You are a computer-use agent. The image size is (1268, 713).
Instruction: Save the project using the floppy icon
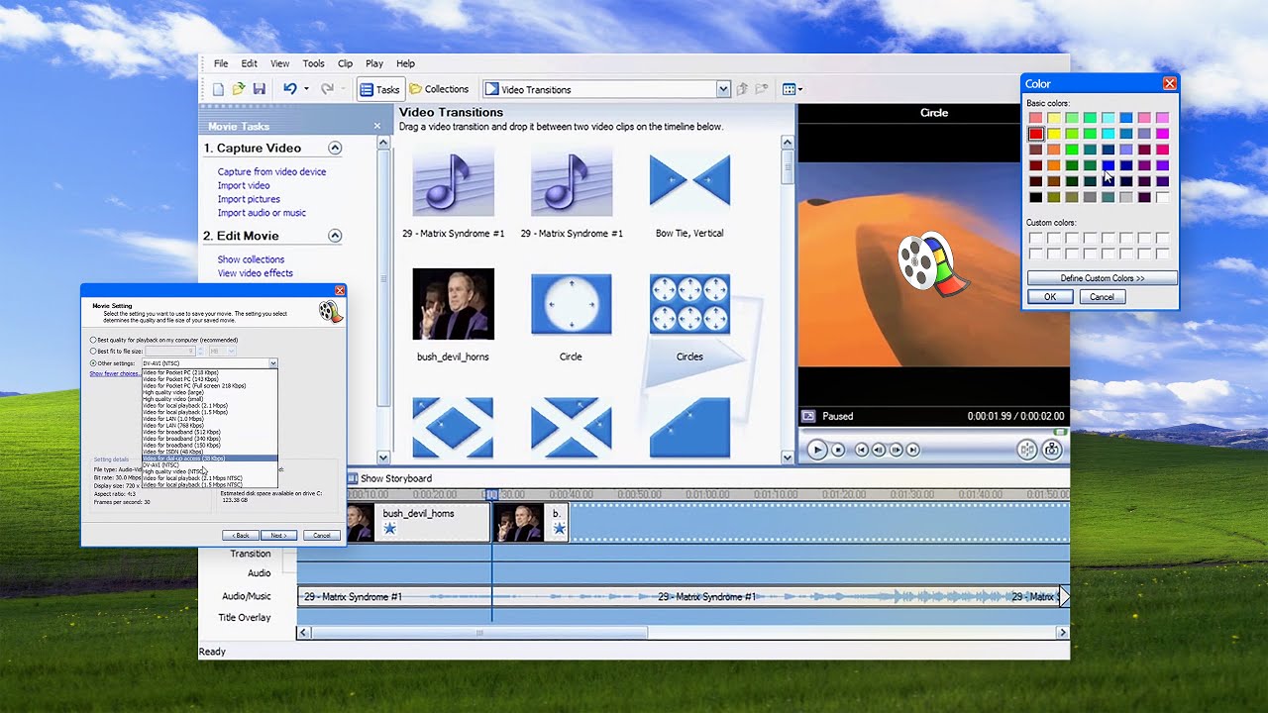click(260, 89)
